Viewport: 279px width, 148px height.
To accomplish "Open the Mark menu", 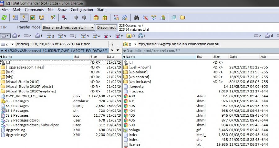I will coord(17,10).
